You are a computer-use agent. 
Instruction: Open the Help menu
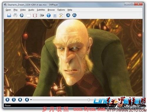70,10
